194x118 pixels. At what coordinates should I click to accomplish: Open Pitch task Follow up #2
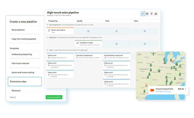[116, 74]
